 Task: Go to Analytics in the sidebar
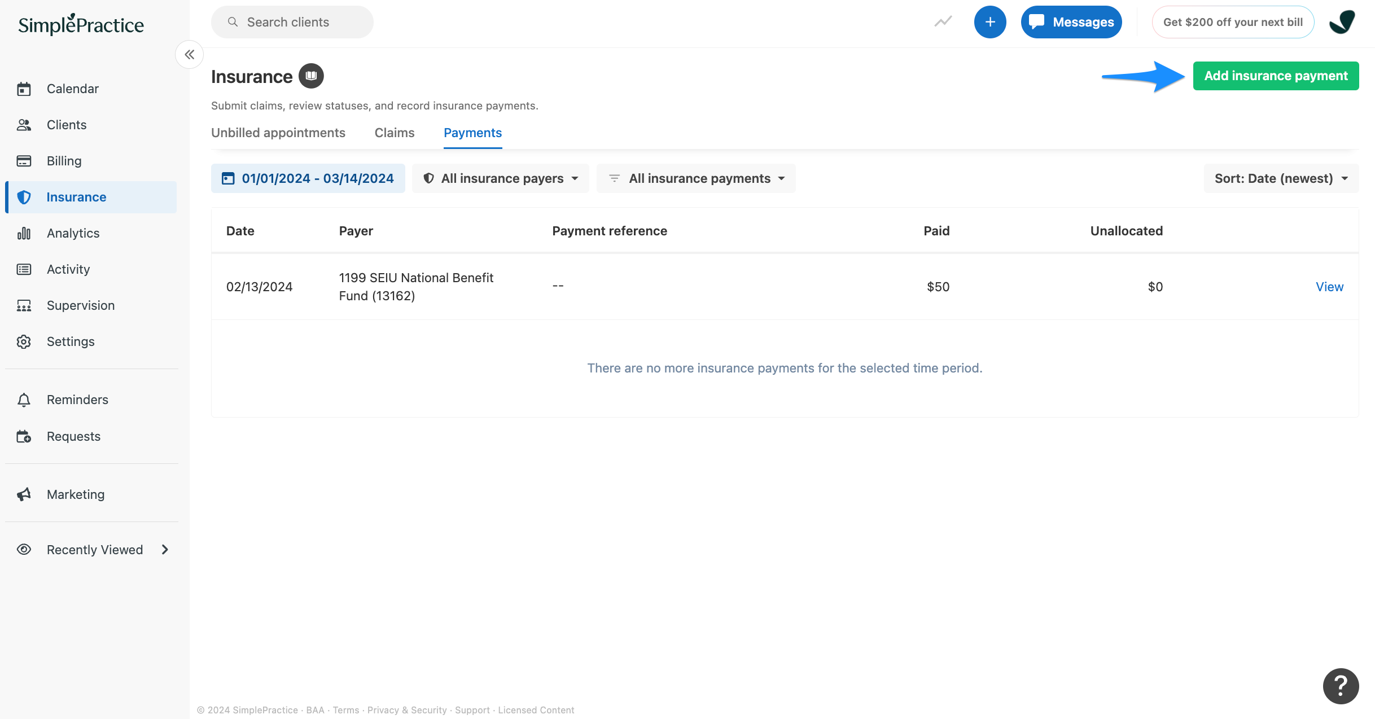(91, 233)
